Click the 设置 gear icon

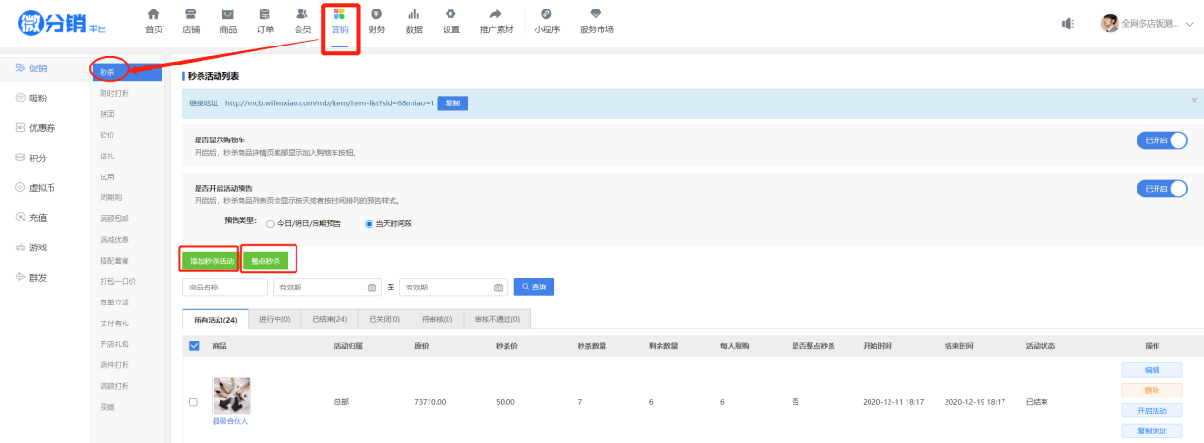450,14
